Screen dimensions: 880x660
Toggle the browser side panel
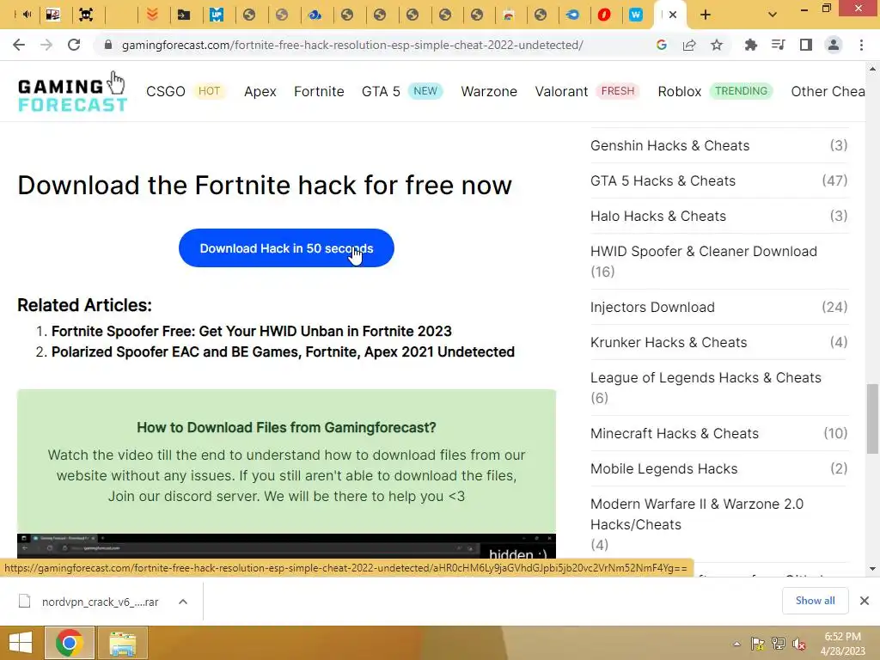coord(806,45)
